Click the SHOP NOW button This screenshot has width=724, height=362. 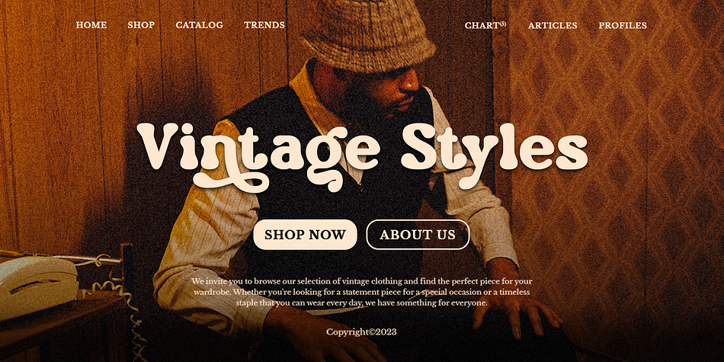click(305, 235)
